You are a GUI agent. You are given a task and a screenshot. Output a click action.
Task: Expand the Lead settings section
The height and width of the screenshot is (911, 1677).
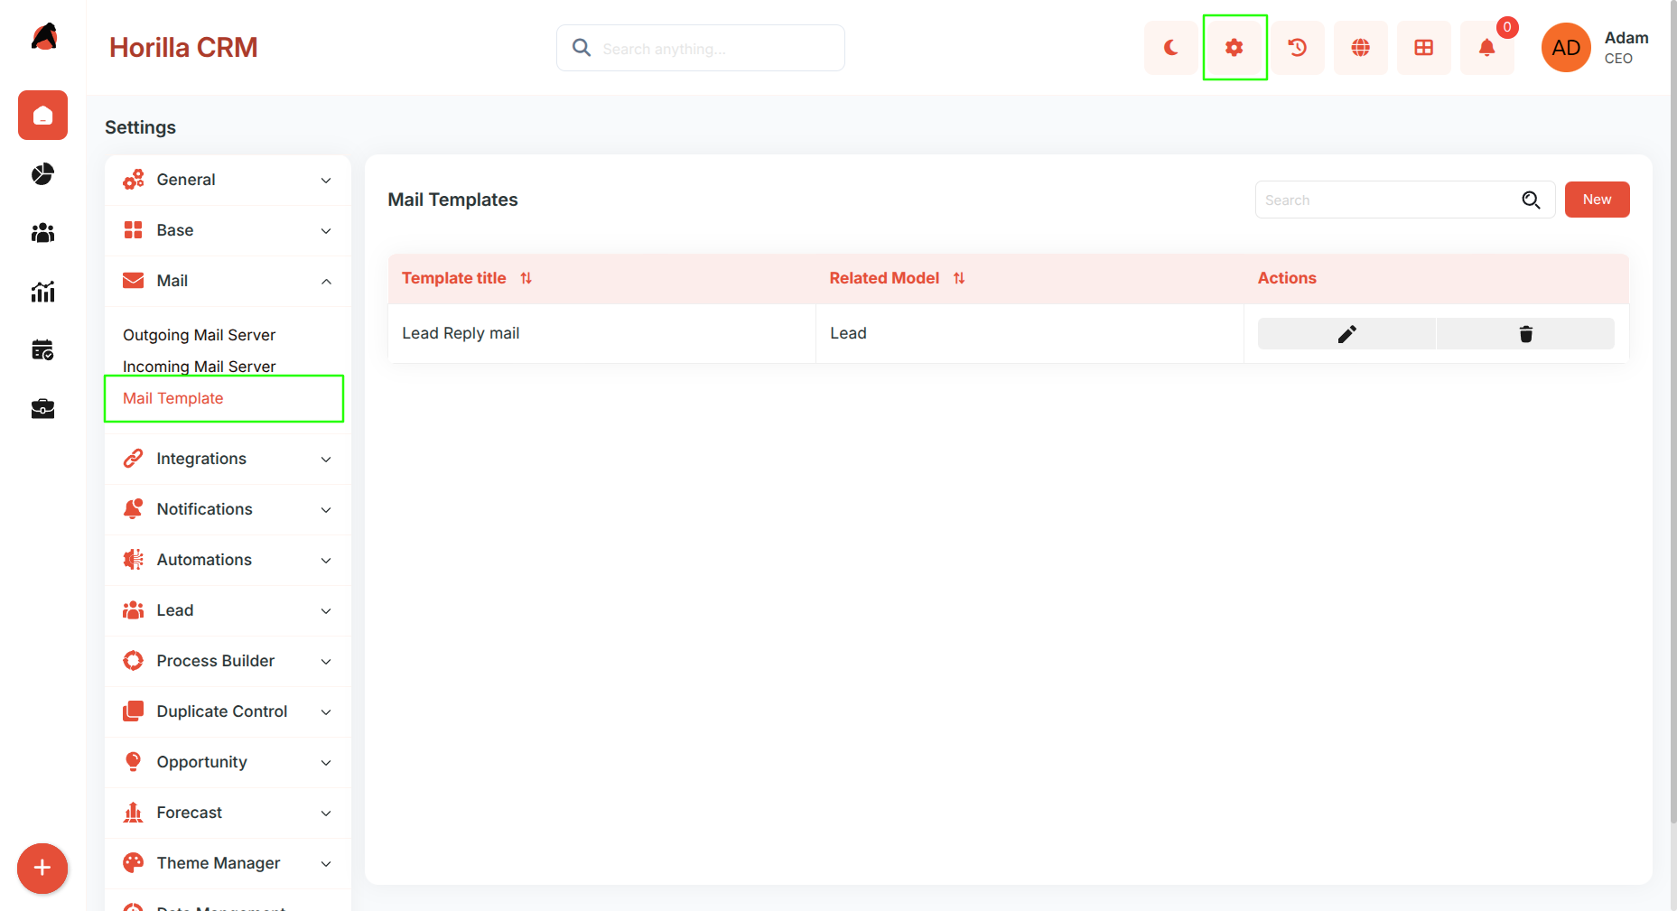pyautogui.click(x=228, y=610)
